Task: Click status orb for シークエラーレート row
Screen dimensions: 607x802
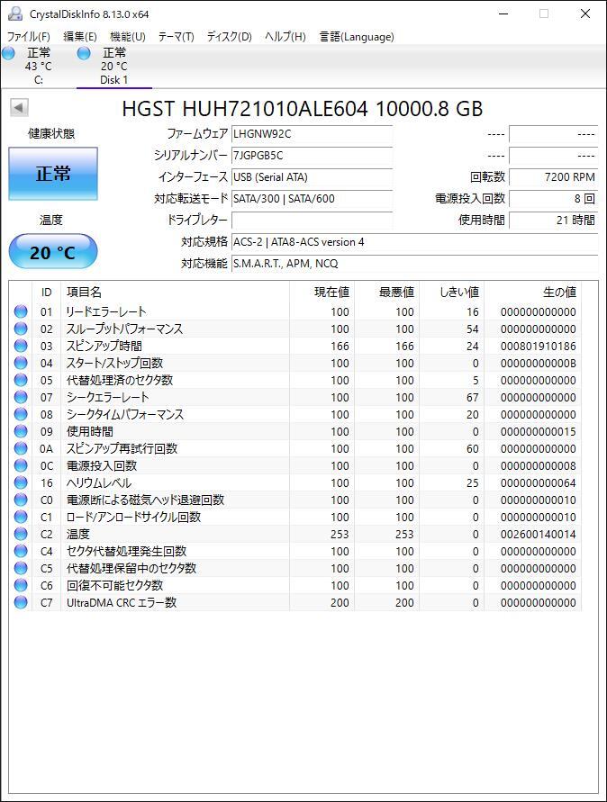Action: [x=21, y=397]
